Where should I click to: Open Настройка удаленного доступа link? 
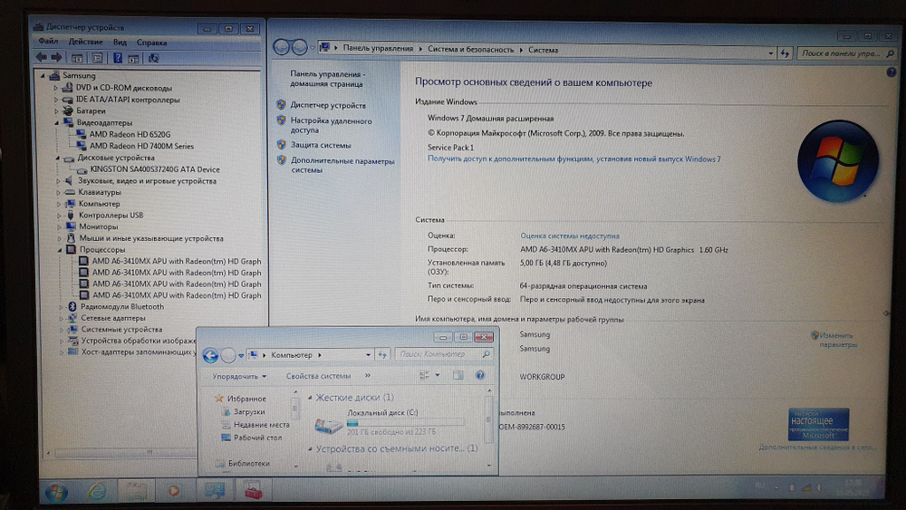tap(331, 125)
